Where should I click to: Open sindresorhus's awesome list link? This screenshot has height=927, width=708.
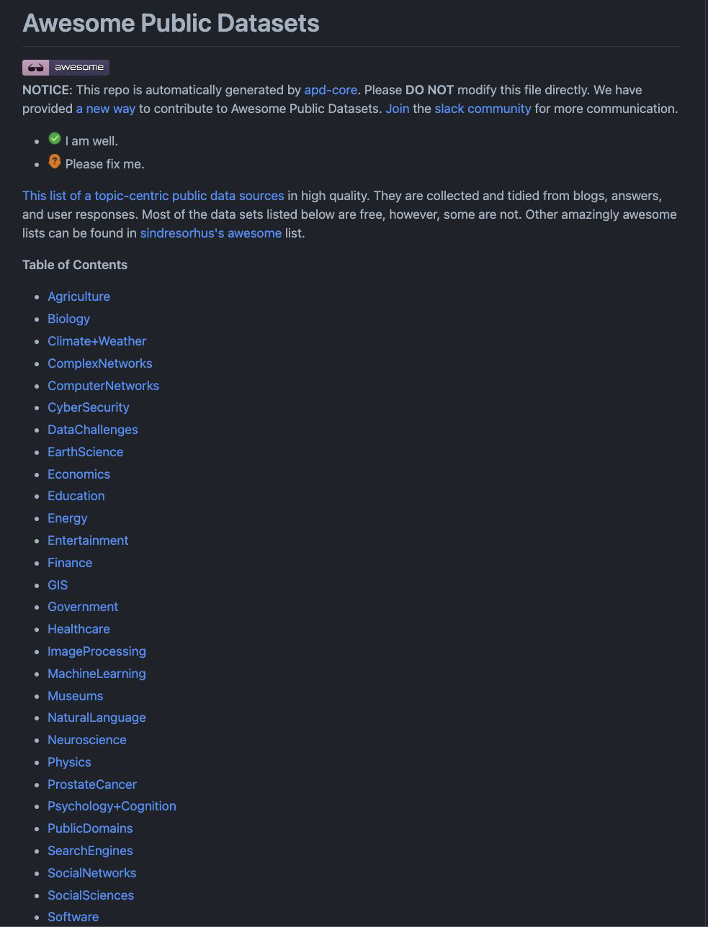coord(210,233)
